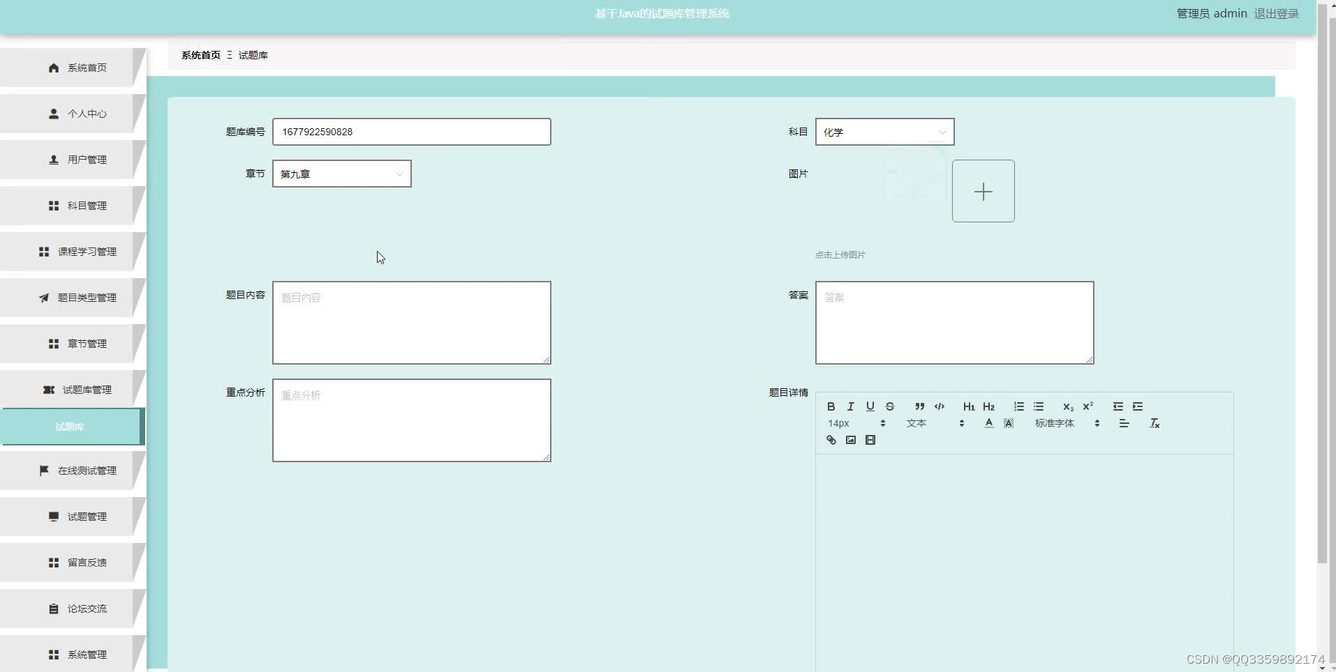Click the 系统首页 breadcrumb link
The width and height of the screenshot is (1336, 672).
[200, 55]
